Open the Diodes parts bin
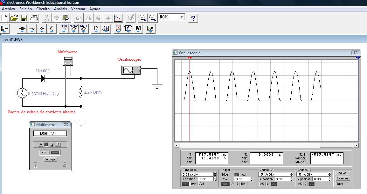This screenshot has height=194, width=367. coord(42,29)
